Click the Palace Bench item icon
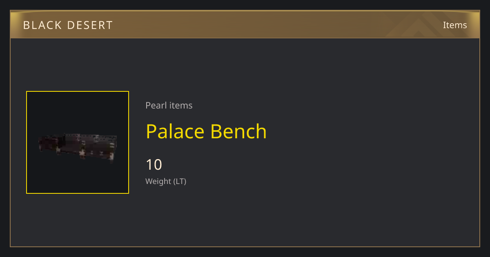 pyautogui.click(x=78, y=142)
